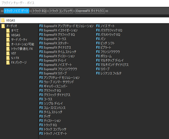This screenshot has height=139, width=169.
Task: Click FX icon of ExpressFX ディレイ
Action: [x=41, y=61]
